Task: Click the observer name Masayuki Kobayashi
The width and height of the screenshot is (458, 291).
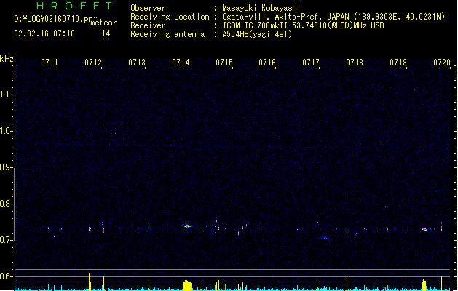Action: pyautogui.click(x=261, y=8)
